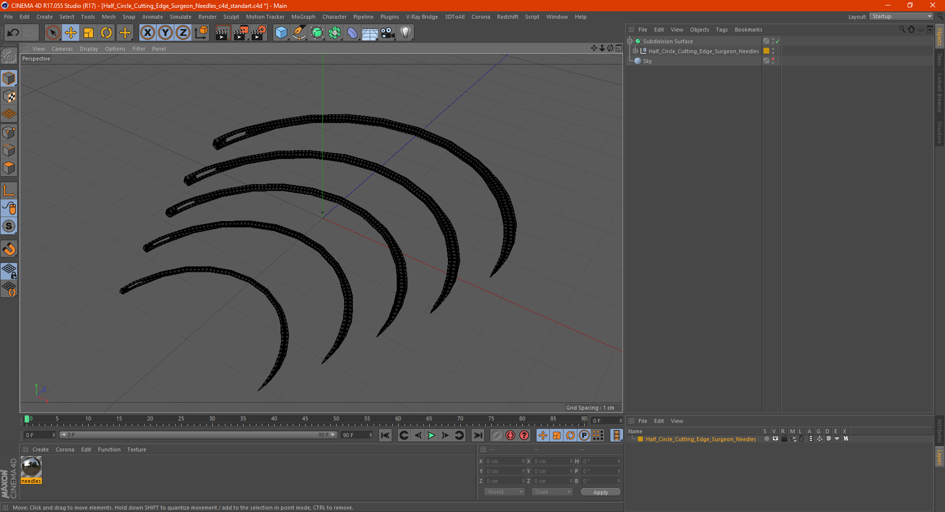Toggle Y axis lock

tap(165, 33)
